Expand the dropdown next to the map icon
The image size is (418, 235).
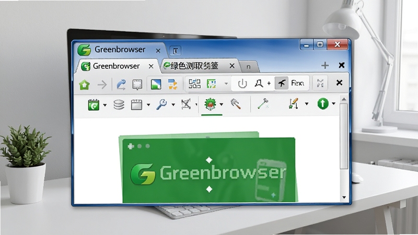[226, 84]
